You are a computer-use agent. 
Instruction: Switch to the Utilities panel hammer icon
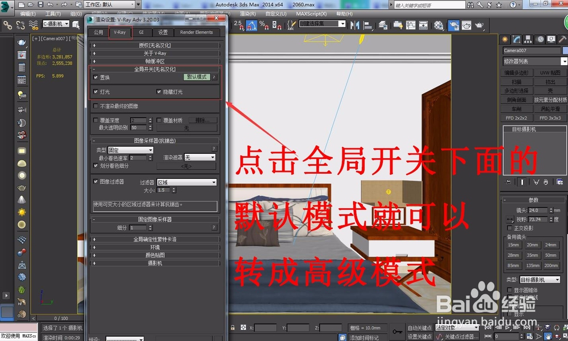pos(562,39)
